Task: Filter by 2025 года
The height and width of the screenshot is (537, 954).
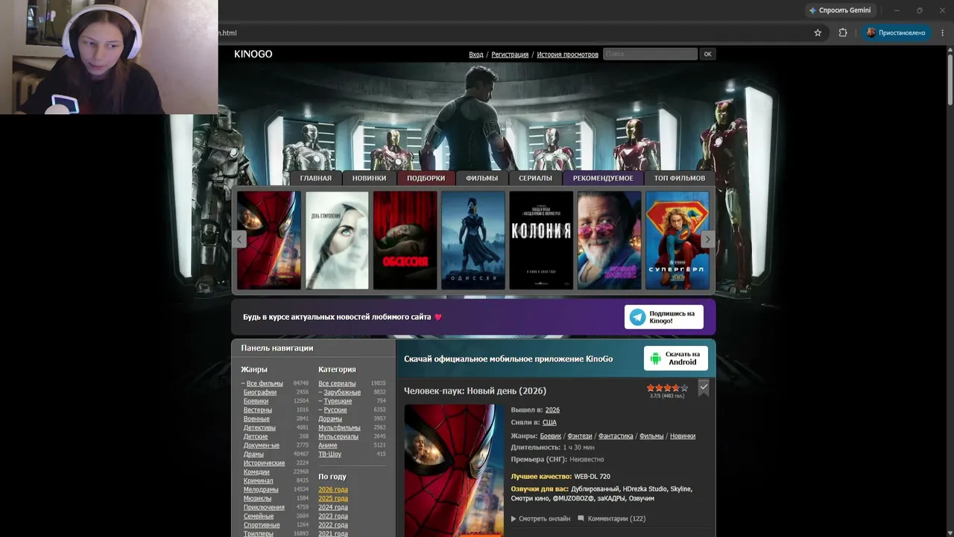Action: point(333,499)
